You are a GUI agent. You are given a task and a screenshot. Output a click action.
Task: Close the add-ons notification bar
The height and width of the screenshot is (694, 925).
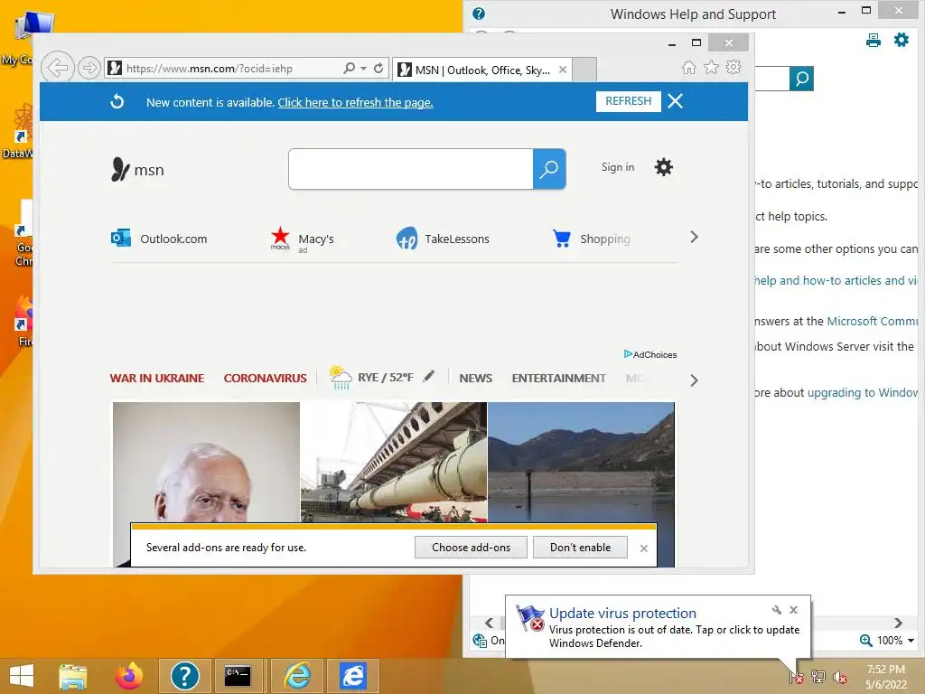(643, 549)
